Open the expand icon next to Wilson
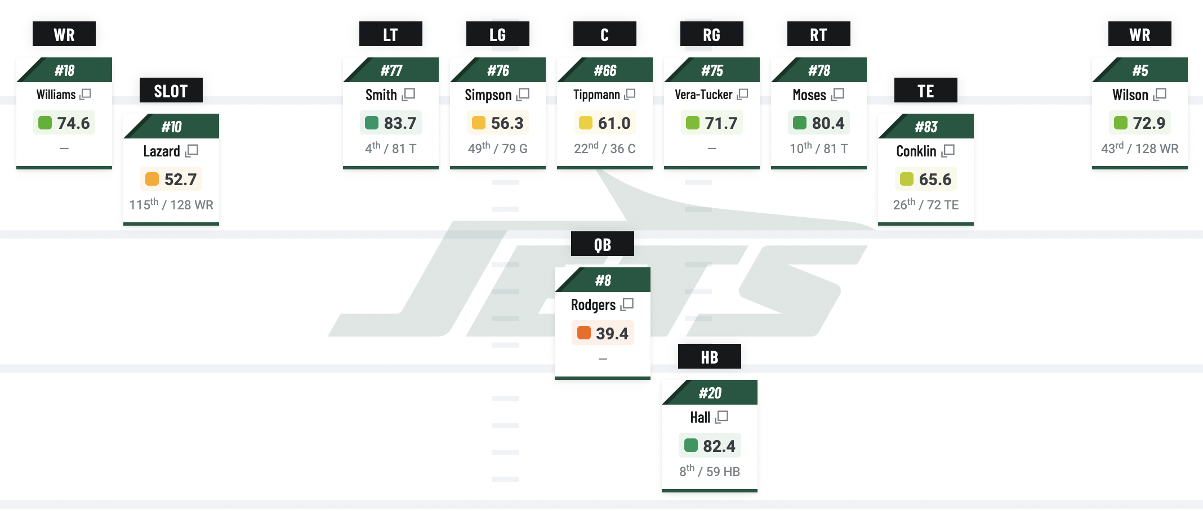 point(1160,94)
